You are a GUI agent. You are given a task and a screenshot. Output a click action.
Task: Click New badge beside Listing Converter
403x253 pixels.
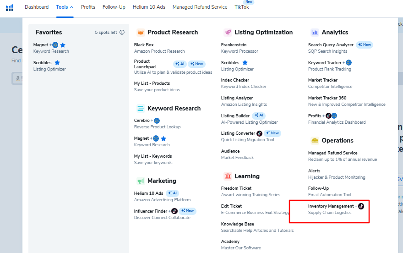272,133
